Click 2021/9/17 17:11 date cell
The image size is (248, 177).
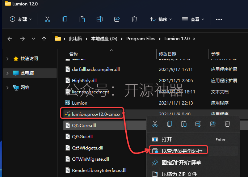pyautogui.click(x=176, y=69)
